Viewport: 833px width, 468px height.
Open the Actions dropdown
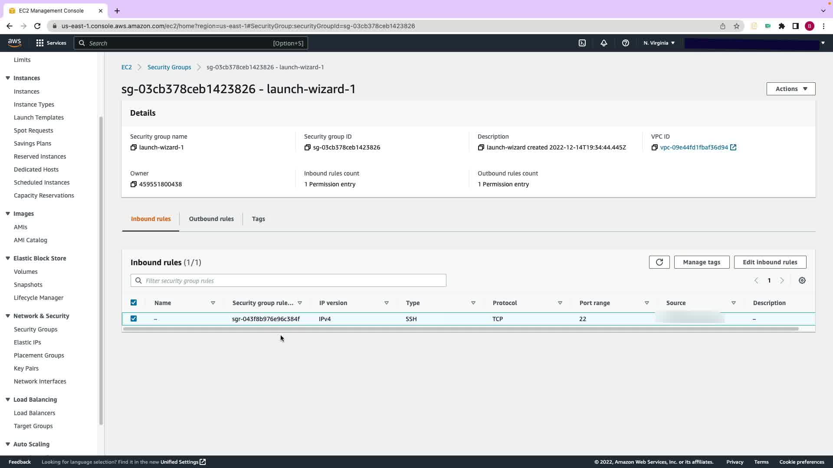[x=790, y=89]
